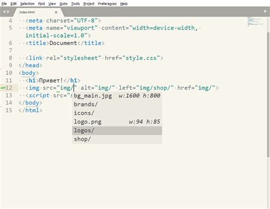
Task: Click the script tag on line 13
Action: pyautogui.click(x=39, y=96)
